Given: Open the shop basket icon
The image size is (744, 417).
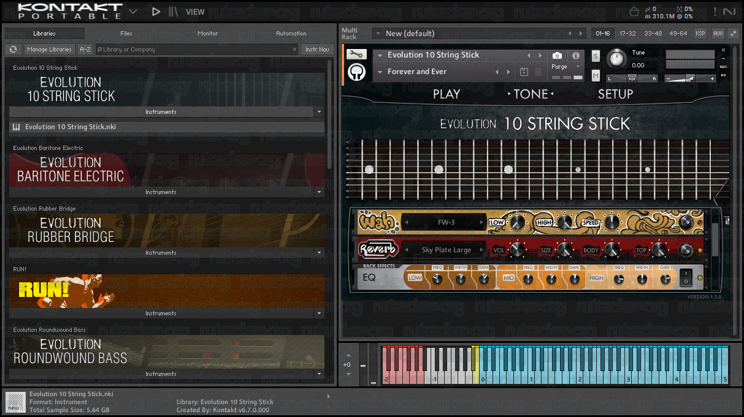Looking at the screenshot, I should click(x=634, y=11).
